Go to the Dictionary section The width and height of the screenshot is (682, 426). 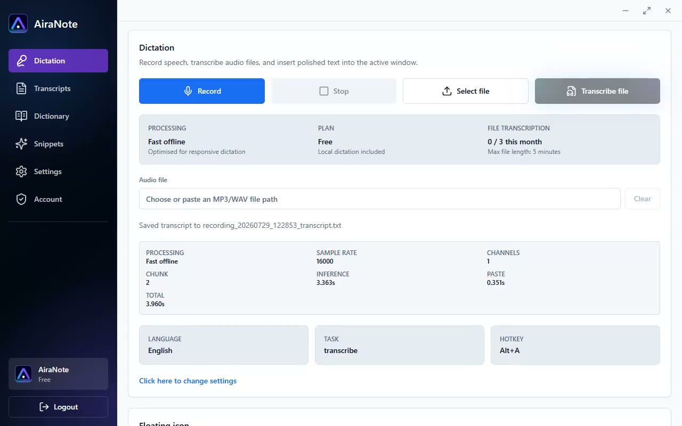point(58,116)
